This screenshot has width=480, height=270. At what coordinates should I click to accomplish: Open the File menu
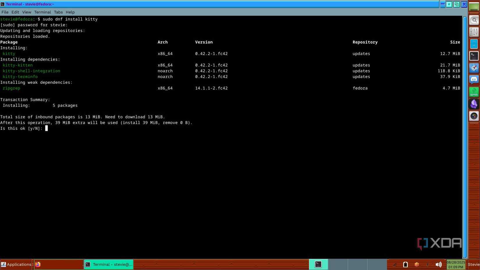pos(5,12)
